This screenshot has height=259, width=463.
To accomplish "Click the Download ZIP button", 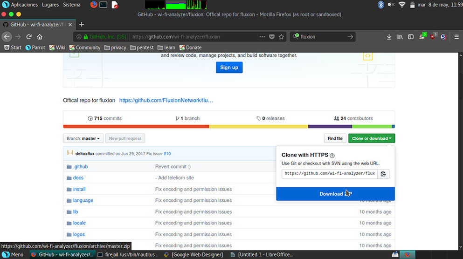I will click(335, 194).
